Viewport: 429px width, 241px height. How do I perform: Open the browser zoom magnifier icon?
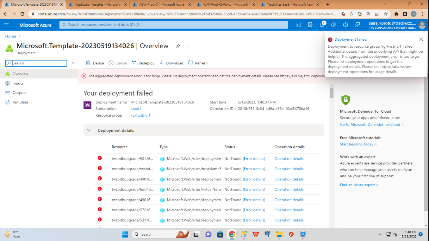[x=369, y=14]
